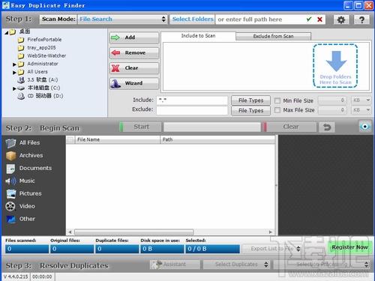Open the Scan Mode File Search dropdown
Viewport: 375px width, 281px height.
click(x=122, y=19)
